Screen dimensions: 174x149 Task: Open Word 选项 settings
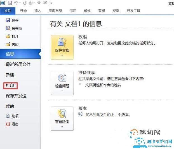tap(15, 116)
